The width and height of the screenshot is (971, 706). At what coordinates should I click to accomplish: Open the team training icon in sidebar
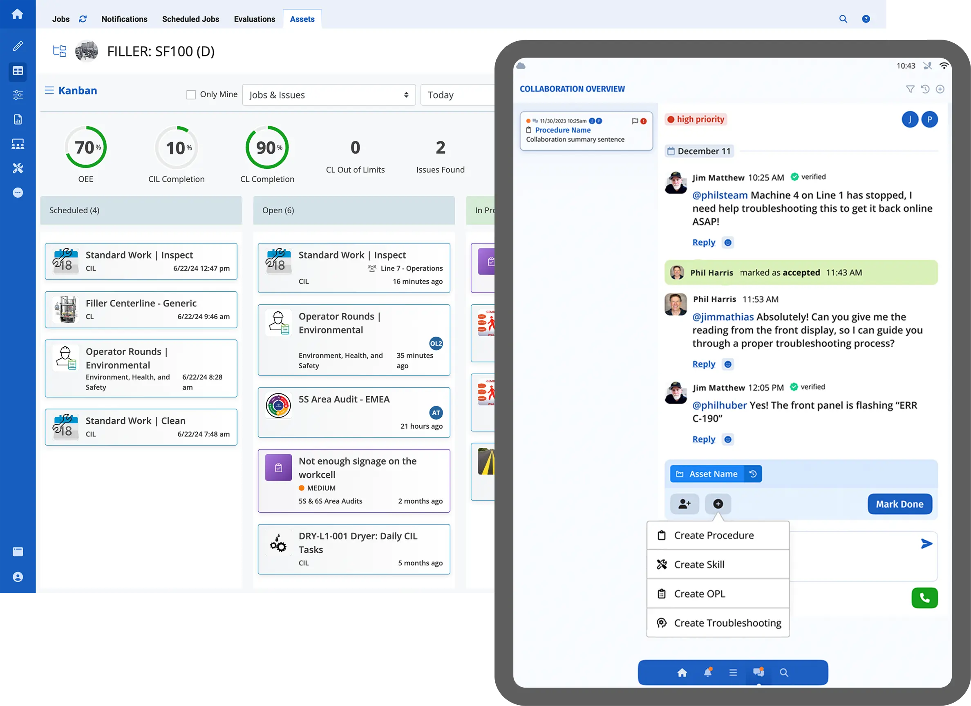[x=18, y=144]
